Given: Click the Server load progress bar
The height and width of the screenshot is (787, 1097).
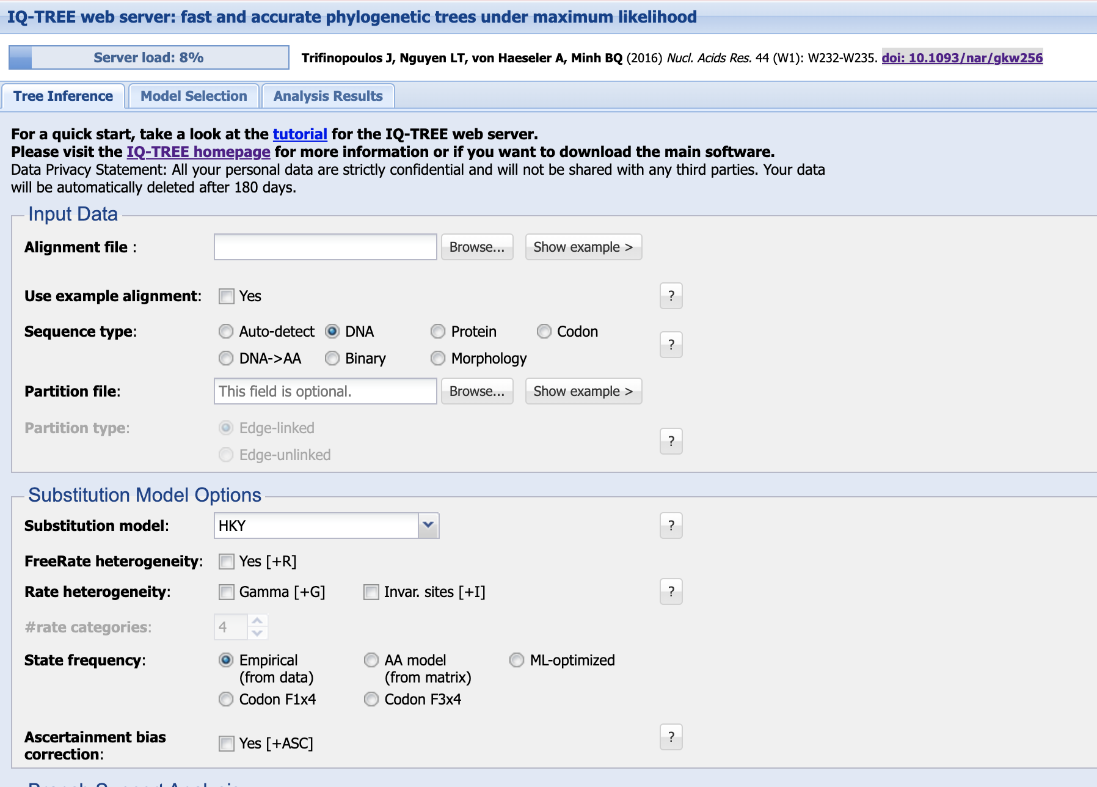Looking at the screenshot, I should 149,57.
